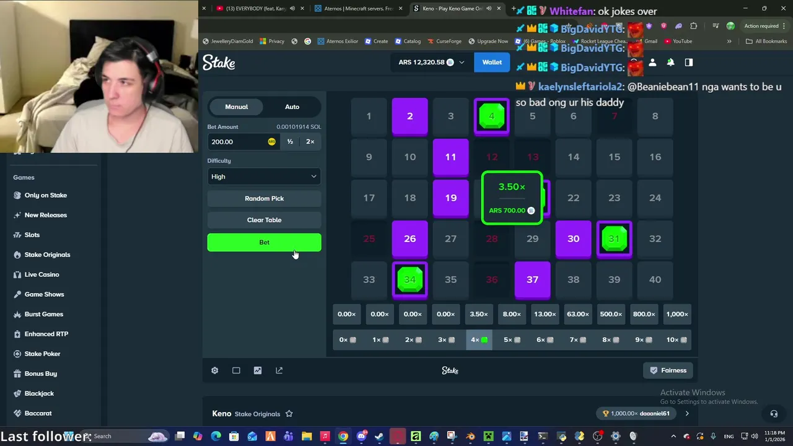Open Baccarat in sidebar
793x446 pixels.
(x=32, y=413)
